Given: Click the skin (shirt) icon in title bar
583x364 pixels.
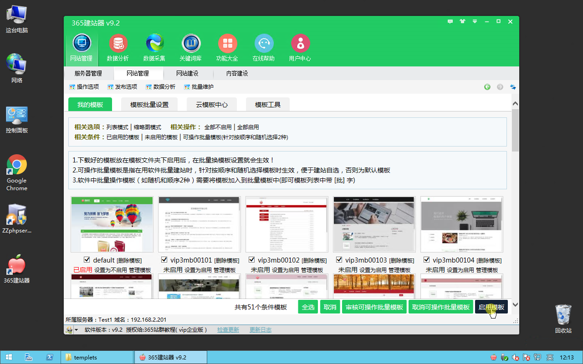Looking at the screenshot, I should click(463, 21).
